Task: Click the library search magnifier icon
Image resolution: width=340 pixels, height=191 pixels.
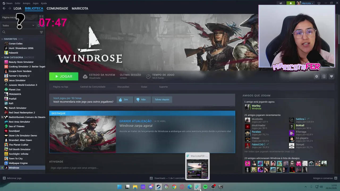Action: tap(4, 32)
